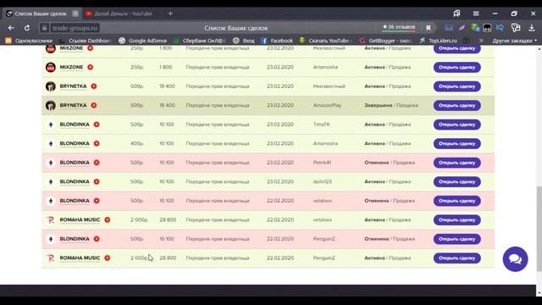Click the lock icon beside trade-groups.ru
The width and height of the screenshot is (542, 305).
click(x=44, y=28)
